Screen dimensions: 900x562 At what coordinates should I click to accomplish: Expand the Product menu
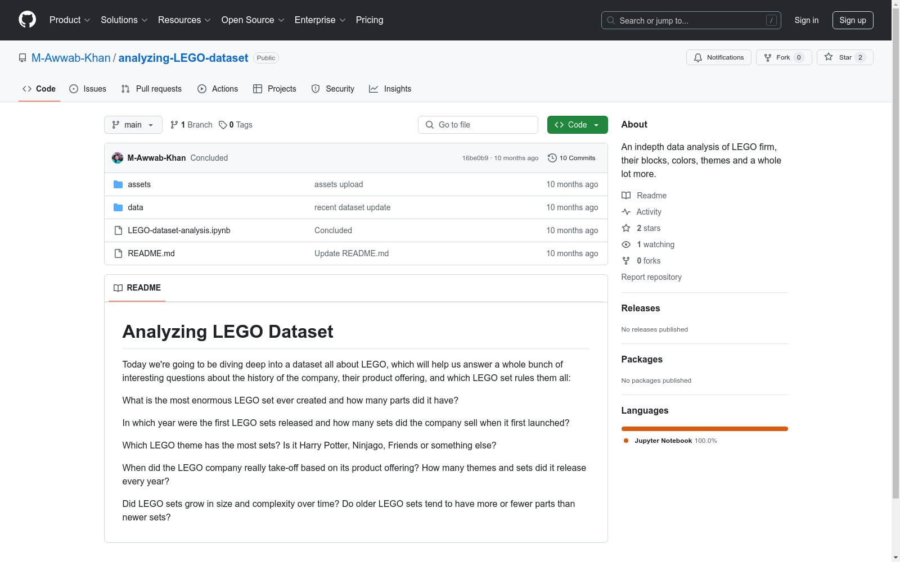click(70, 20)
